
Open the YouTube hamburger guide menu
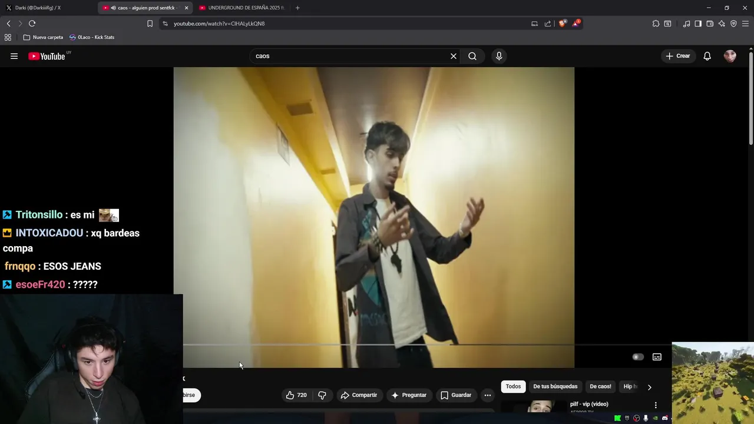point(14,56)
